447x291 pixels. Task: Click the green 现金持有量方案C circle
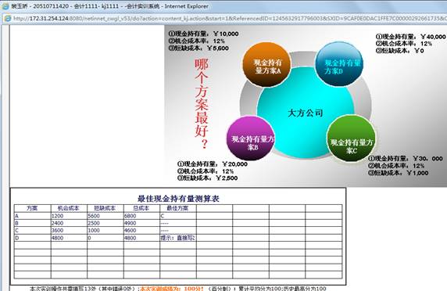pos(351,138)
